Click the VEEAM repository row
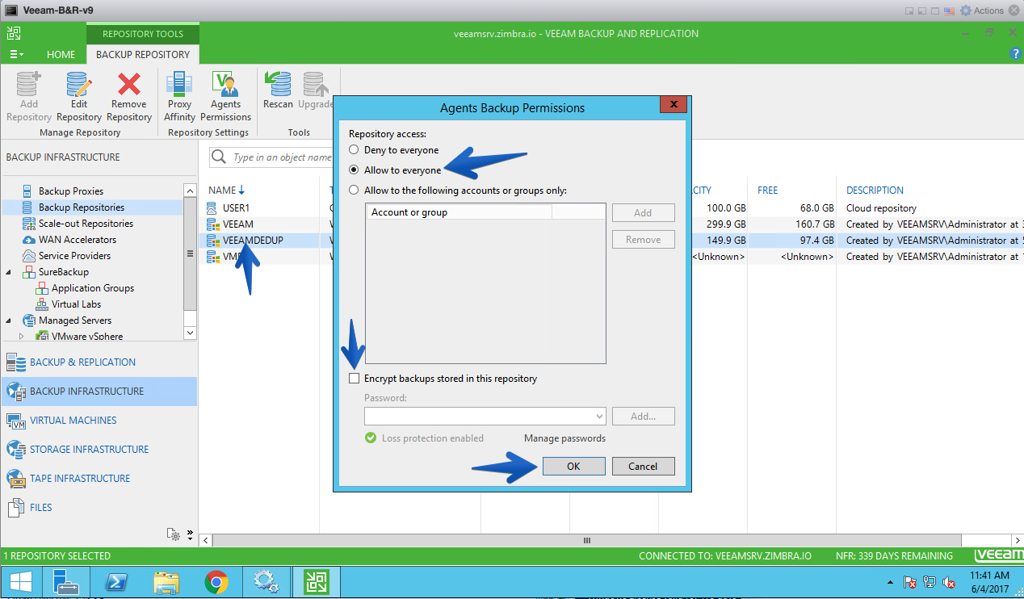The height and width of the screenshot is (599, 1024). 610,224
